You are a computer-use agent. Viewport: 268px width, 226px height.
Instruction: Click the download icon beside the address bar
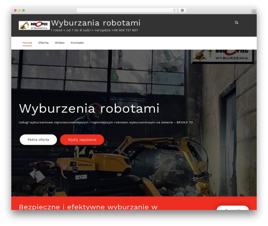(182, 10)
